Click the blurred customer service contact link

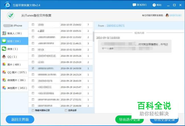coord(175,15)
